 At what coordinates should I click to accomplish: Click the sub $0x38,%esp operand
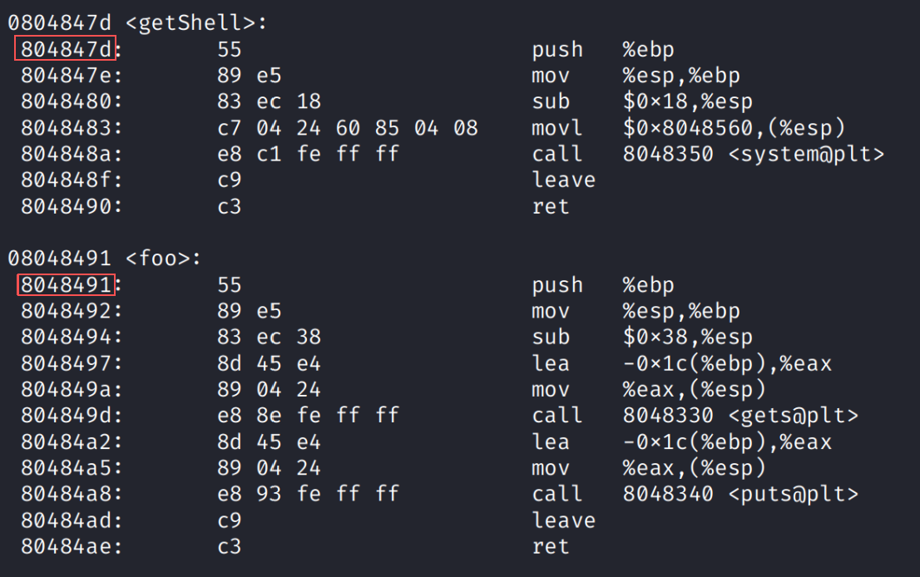[x=687, y=338]
